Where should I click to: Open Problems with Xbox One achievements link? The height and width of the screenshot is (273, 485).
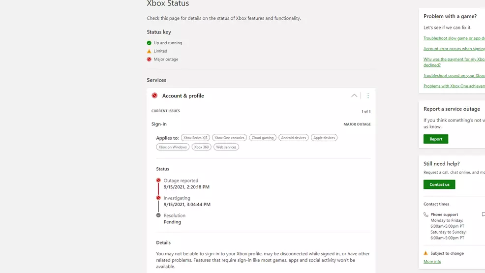tap(454, 86)
